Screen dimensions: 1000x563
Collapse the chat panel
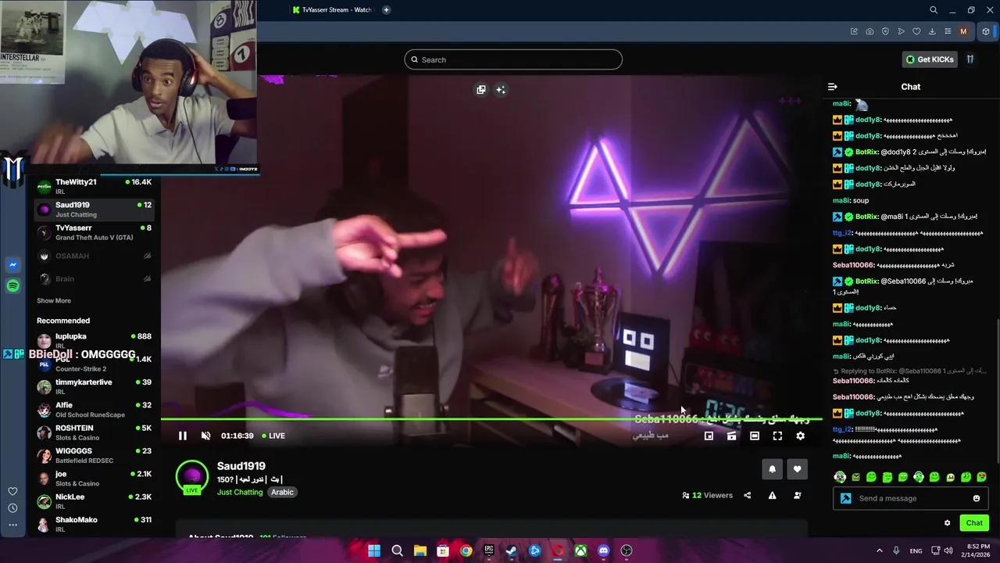(x=833, y=87)
